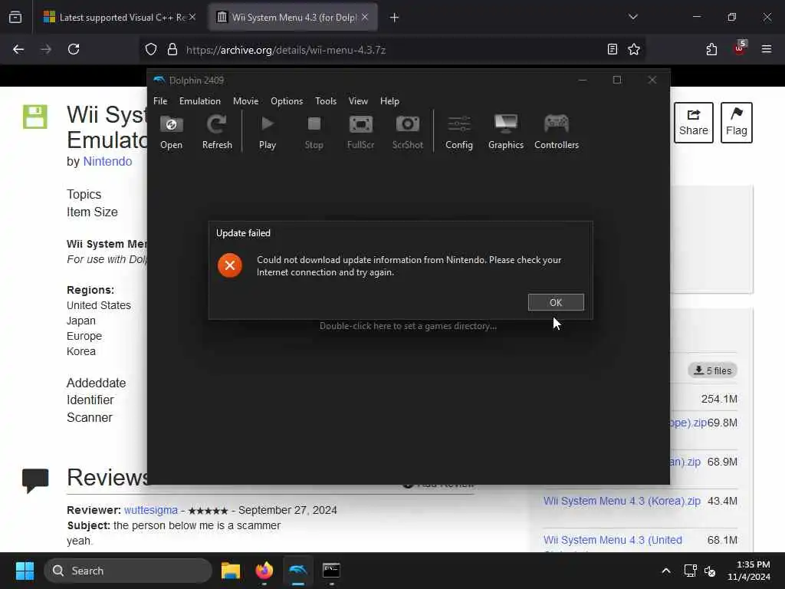Viewport: 785px width, 589px height.
Task: Open the Controllers settings
Action: pyautogui.click(x=557, y=132)
